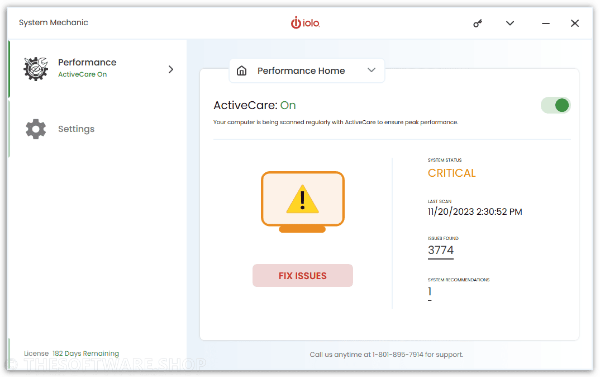Click the Settings gear icon

click(36, 129)
